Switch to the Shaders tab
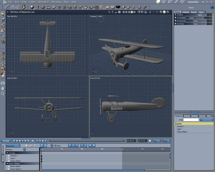The image size is (215, 172). (195, 116)
